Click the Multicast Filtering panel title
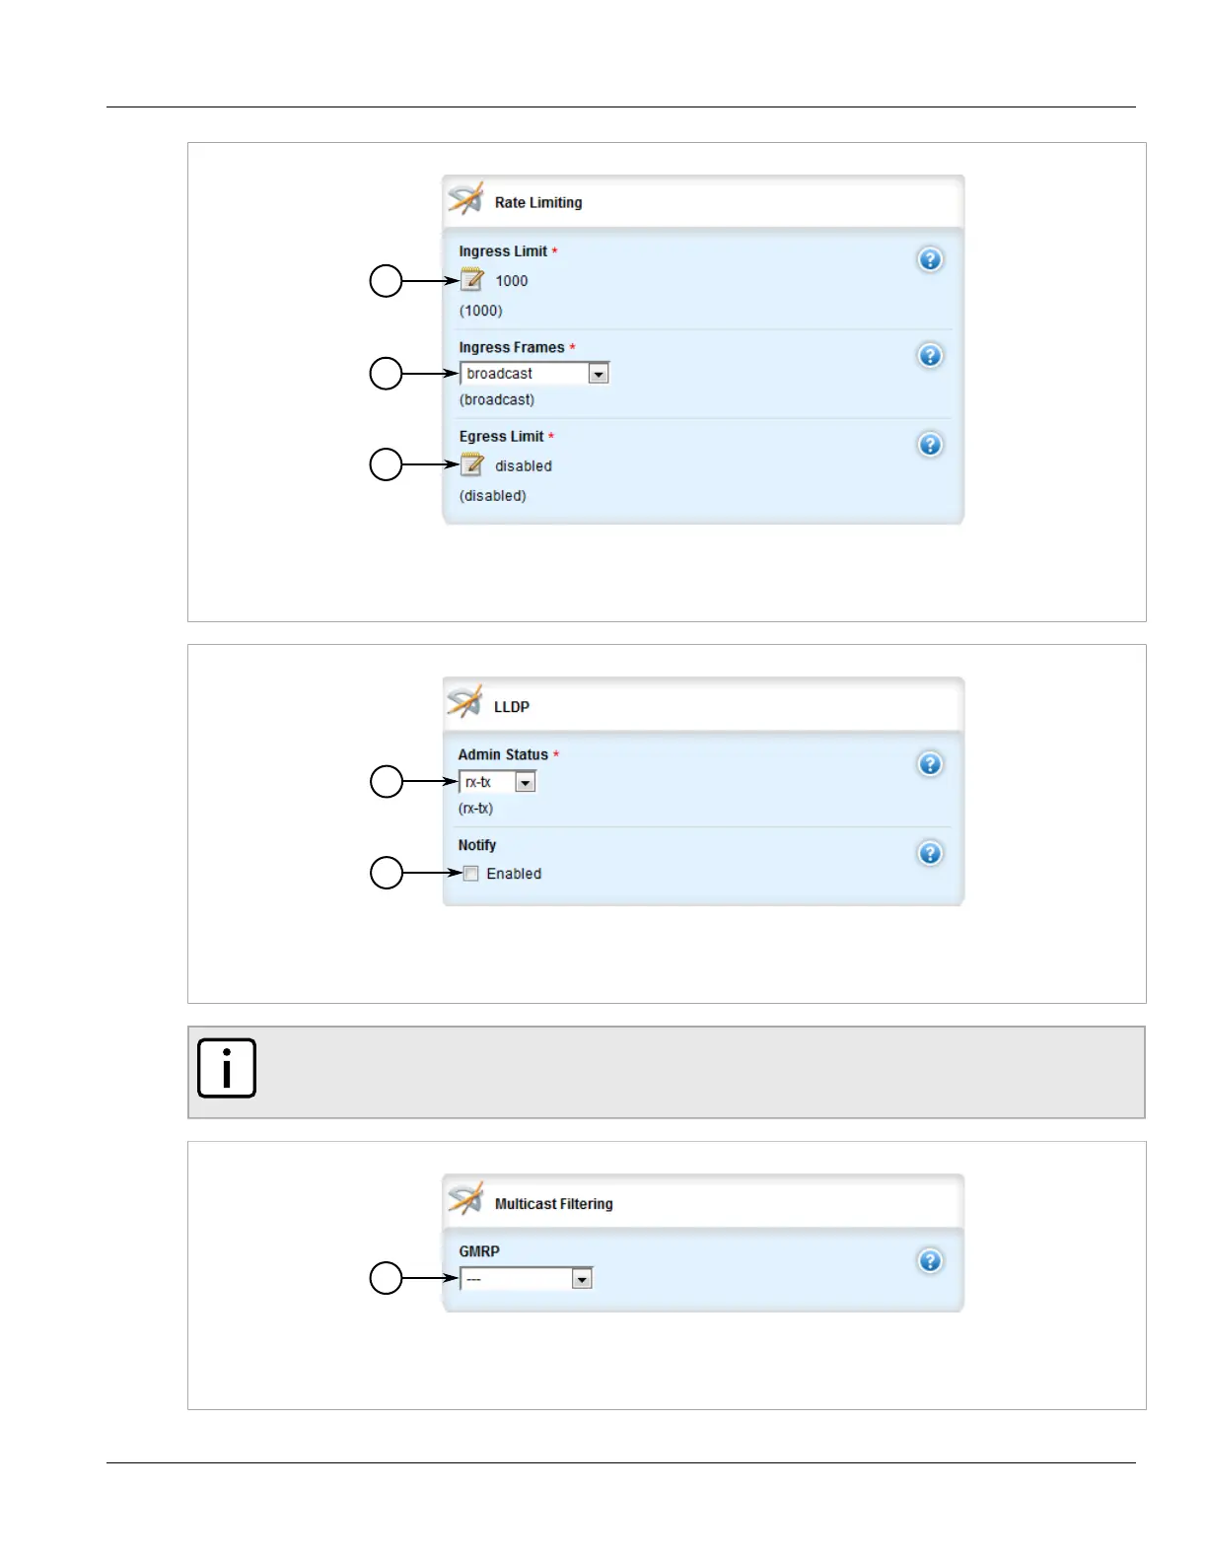 coord(553,1204)
